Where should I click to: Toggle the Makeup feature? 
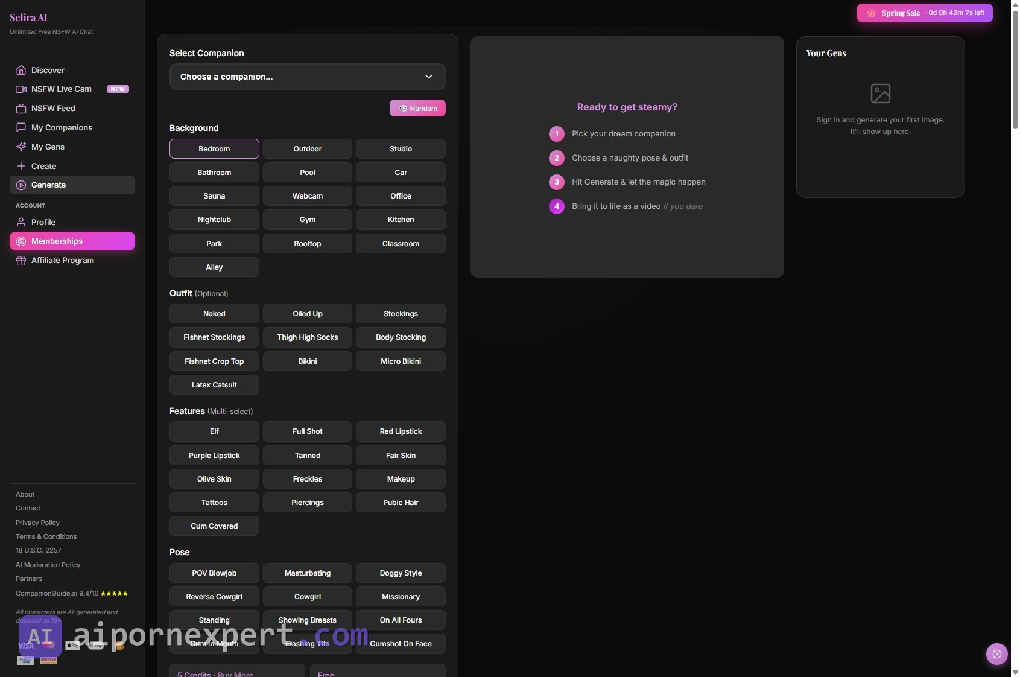point(401,479)
